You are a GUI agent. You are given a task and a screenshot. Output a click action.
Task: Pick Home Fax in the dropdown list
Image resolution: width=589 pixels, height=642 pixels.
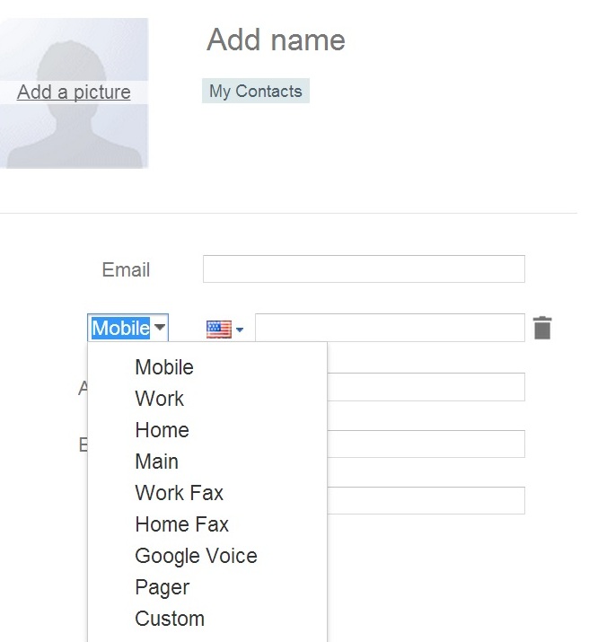pos(181,524)
